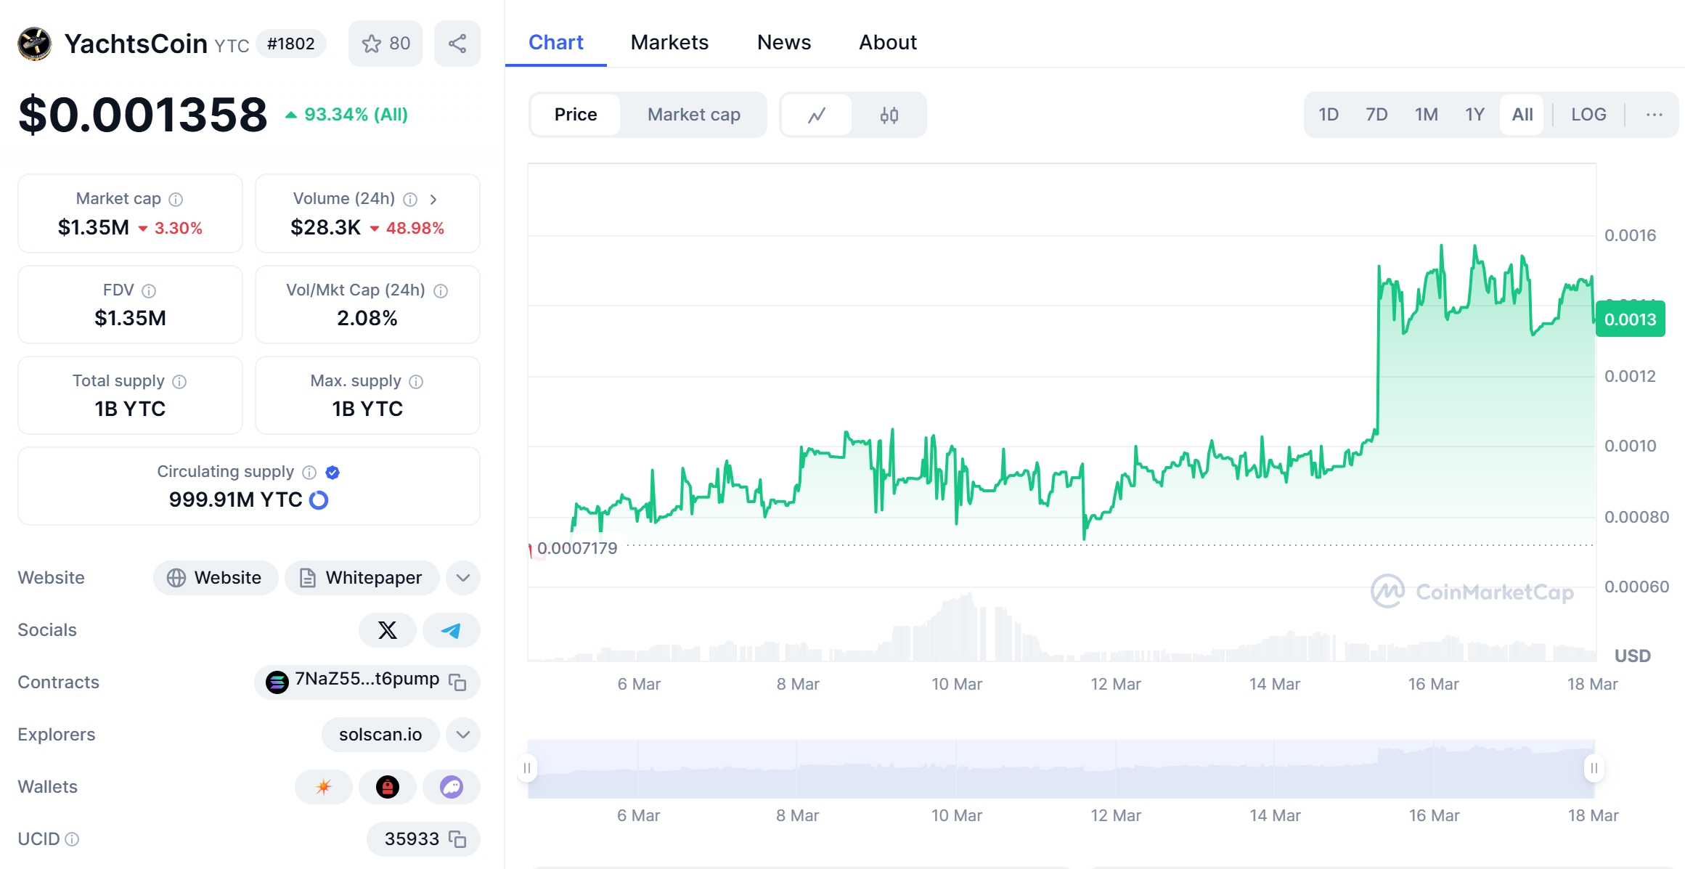
Task: Copy the contract address icon
Action: click(x=457, y=682)
